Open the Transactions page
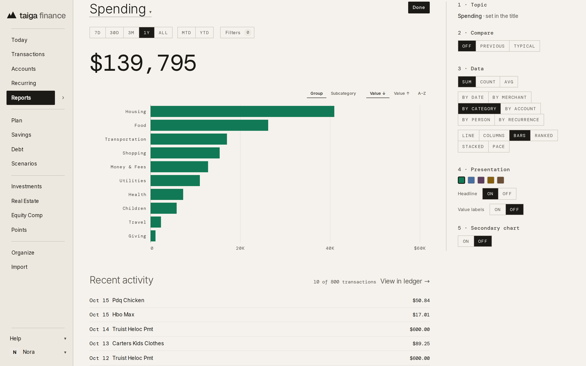 28,54
